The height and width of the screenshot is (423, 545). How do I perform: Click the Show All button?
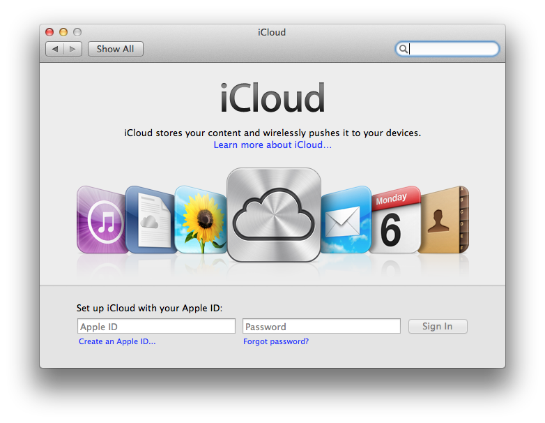tap(116, 49)
